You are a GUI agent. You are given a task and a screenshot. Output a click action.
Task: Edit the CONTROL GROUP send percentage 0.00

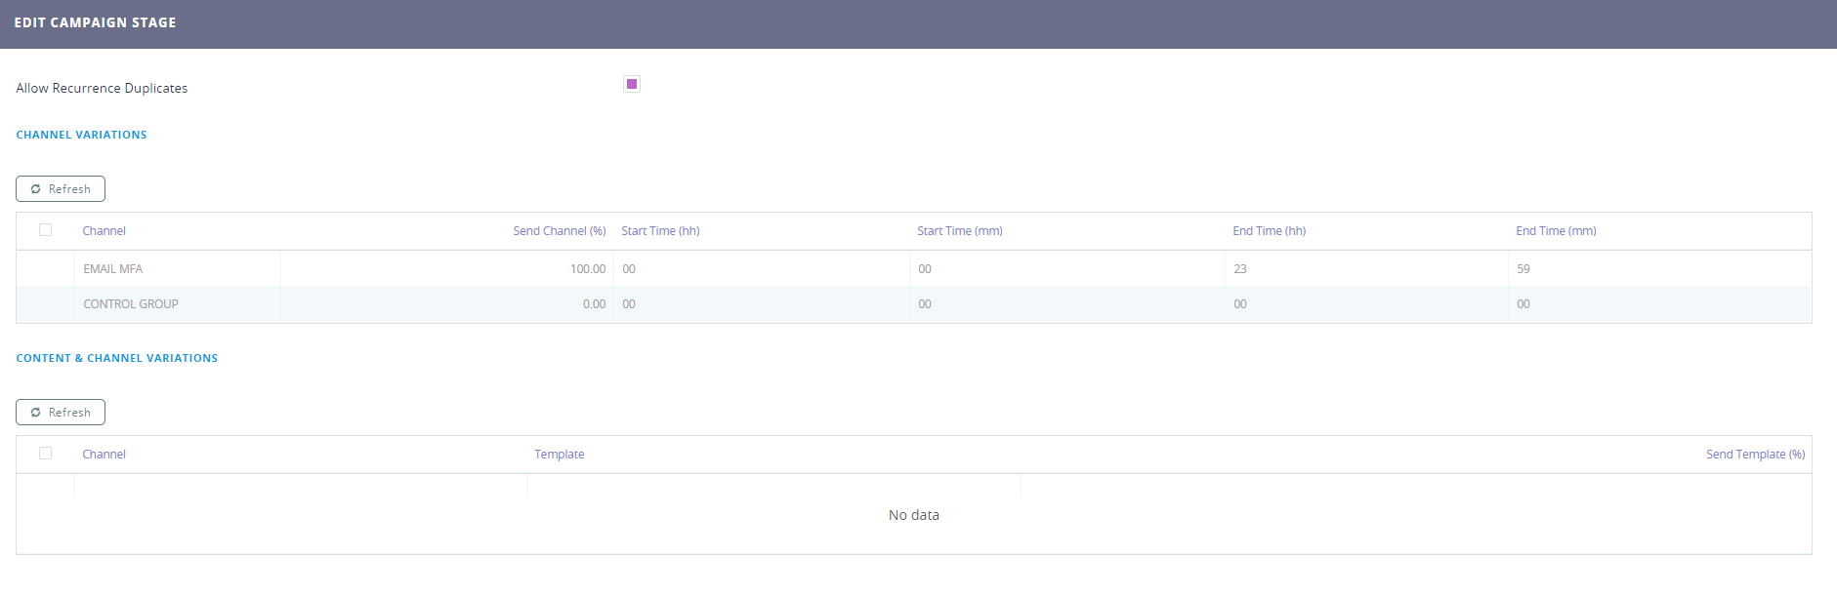click(594, 304)
